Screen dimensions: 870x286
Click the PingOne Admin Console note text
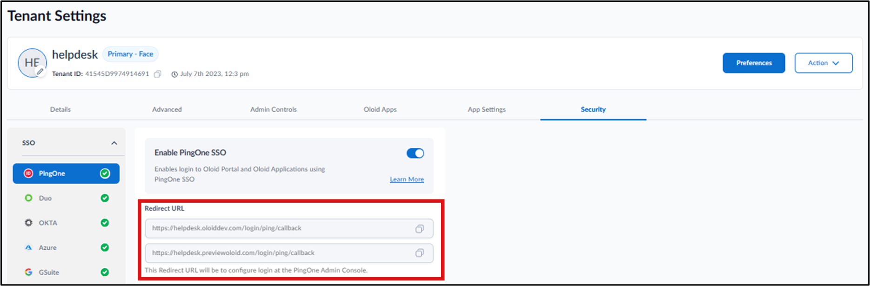256,270
